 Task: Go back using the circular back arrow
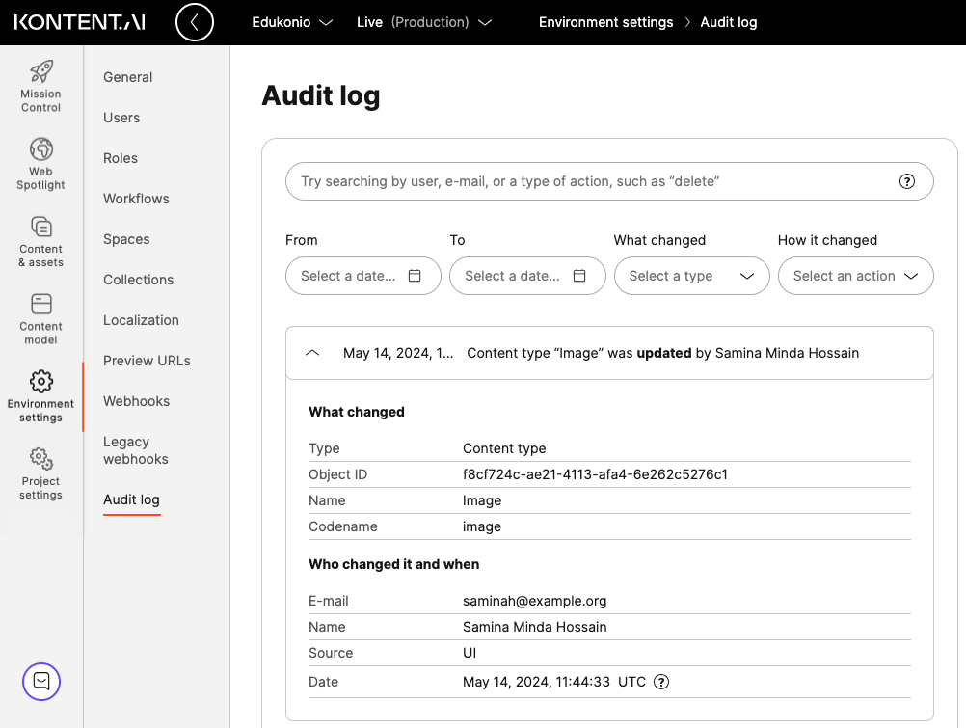point(195,21)
